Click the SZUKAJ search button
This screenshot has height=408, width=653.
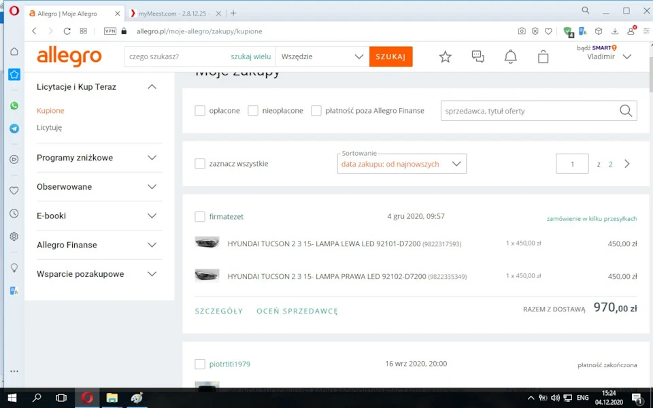(x=390, y=56)
